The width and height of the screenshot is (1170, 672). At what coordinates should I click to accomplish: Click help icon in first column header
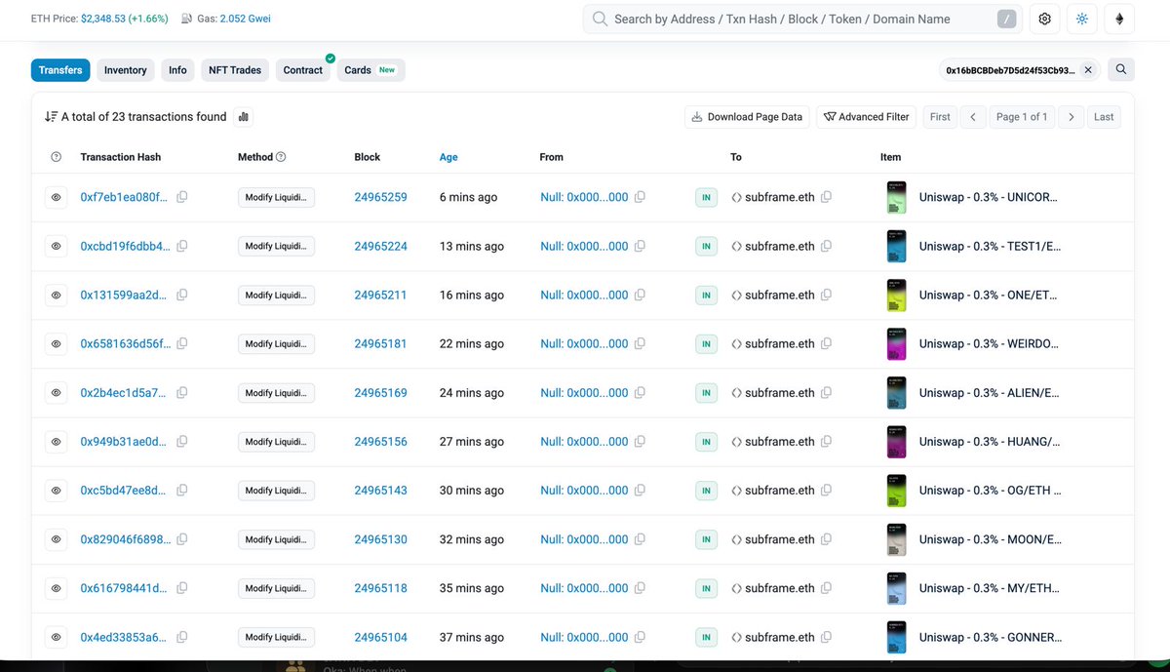click(x=56, y=157)
